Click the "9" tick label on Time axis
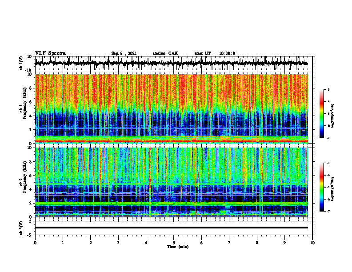 pyautogui.click(x=284, y=243)
